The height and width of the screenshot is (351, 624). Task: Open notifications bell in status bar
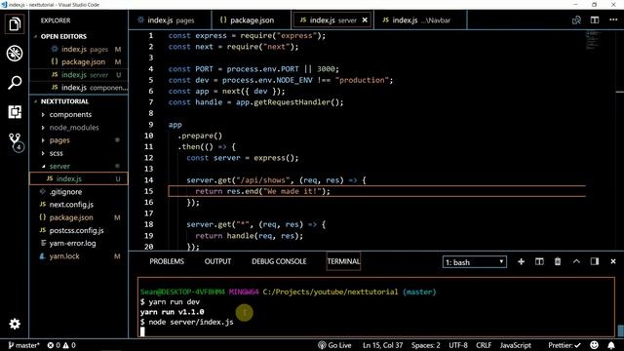pyautogui.click(x=611, y=345)
